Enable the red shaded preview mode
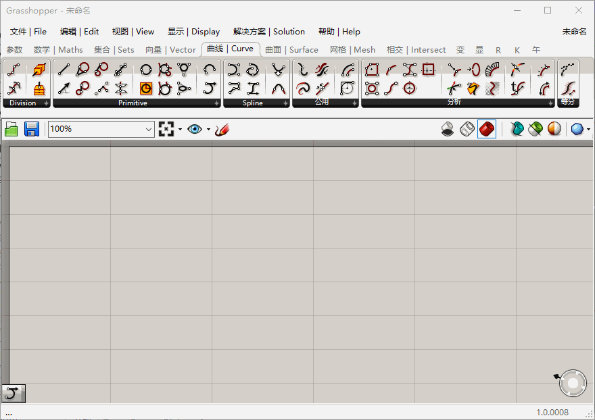This screenshot has height=420, width=595. (487, 129)
